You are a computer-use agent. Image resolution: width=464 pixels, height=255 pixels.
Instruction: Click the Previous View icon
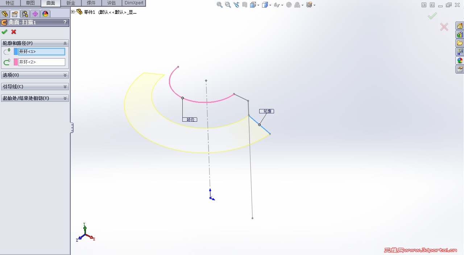[x=236, y=5]
